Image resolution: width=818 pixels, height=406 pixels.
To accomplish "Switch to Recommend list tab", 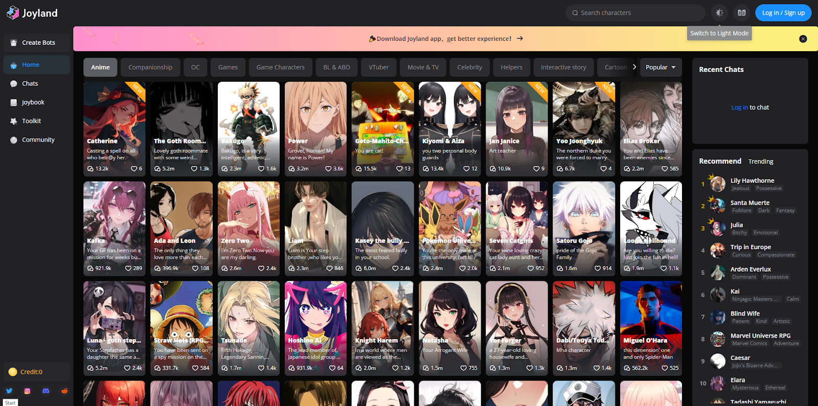I will click(x=720, y=161).
